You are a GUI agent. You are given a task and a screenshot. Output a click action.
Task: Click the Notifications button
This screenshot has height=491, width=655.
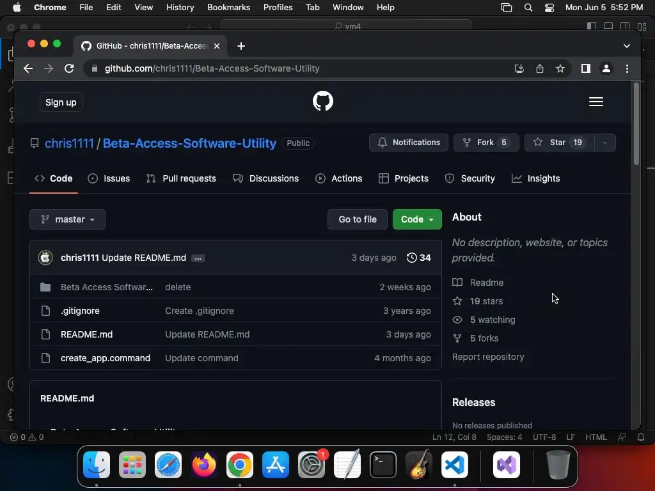click(x=409, y=143)
